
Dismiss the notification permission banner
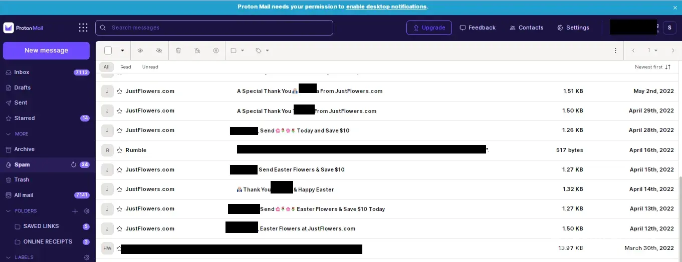click(x=674, y=7)
